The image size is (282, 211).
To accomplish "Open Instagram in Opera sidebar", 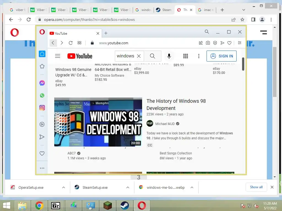I will tap(42, 108).
